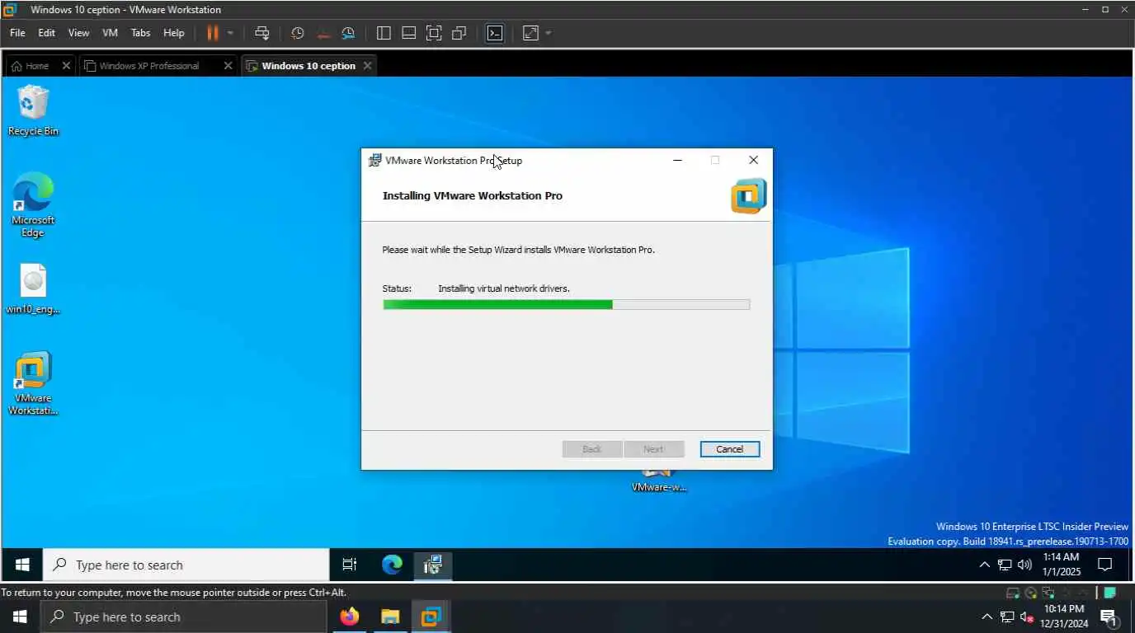Click the guest clock showing 1:14 AM
The image size is (1135, 633).
(1061, 565)
